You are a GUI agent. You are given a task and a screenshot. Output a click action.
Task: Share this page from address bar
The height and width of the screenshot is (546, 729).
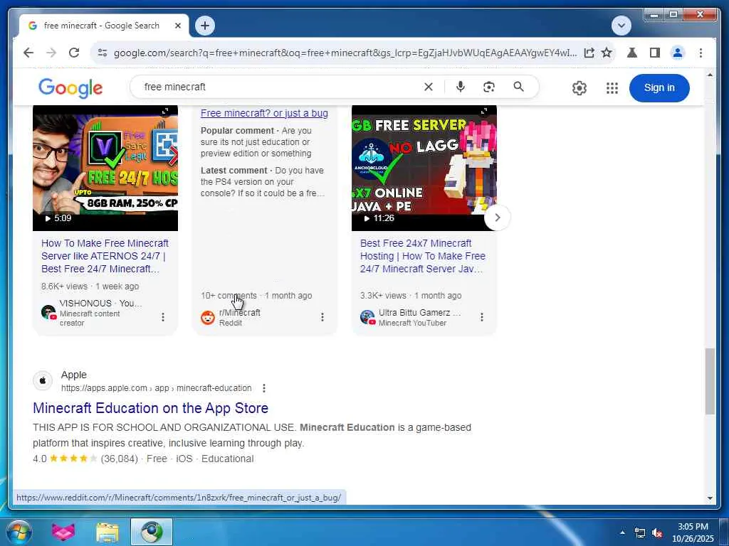coord(589,53)
